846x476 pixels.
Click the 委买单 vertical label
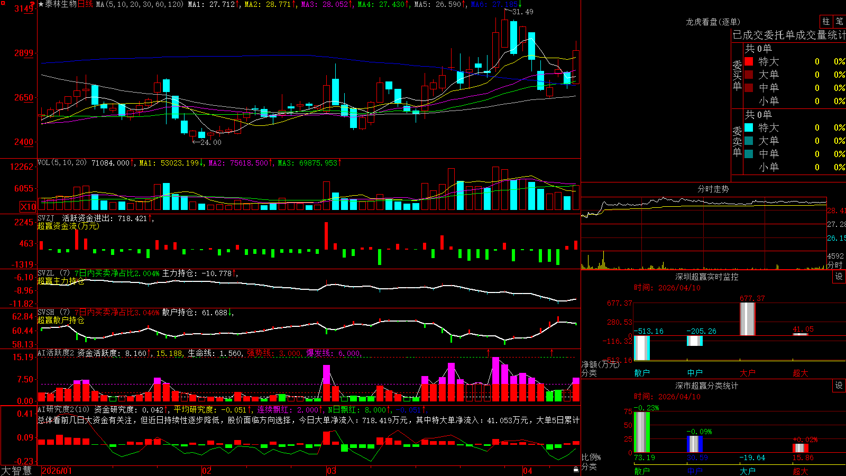click(737, 76)
